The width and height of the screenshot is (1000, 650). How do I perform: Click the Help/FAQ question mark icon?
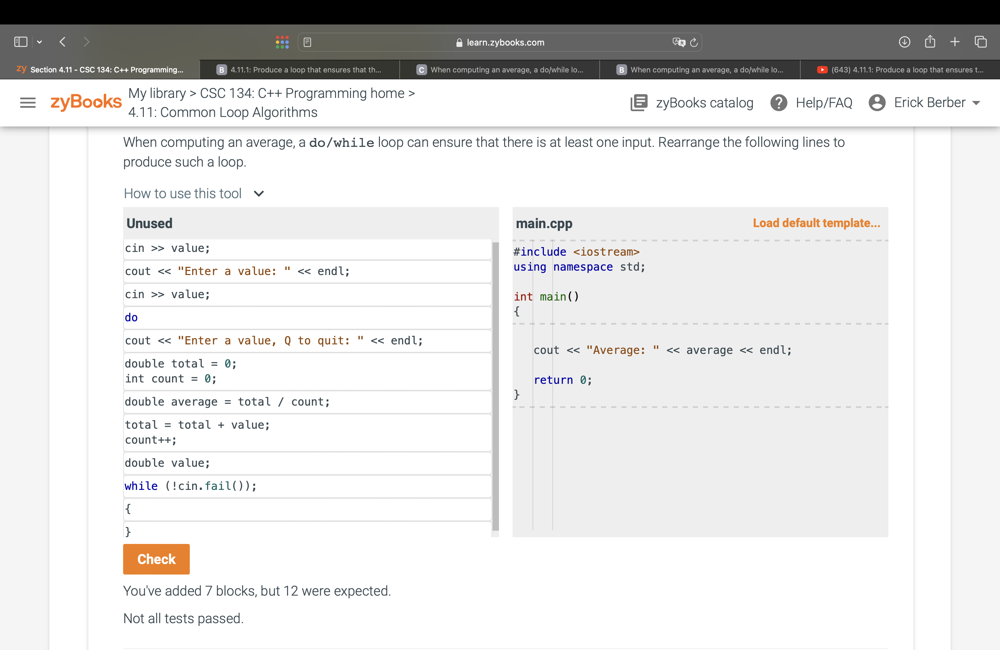pos(779,103)
